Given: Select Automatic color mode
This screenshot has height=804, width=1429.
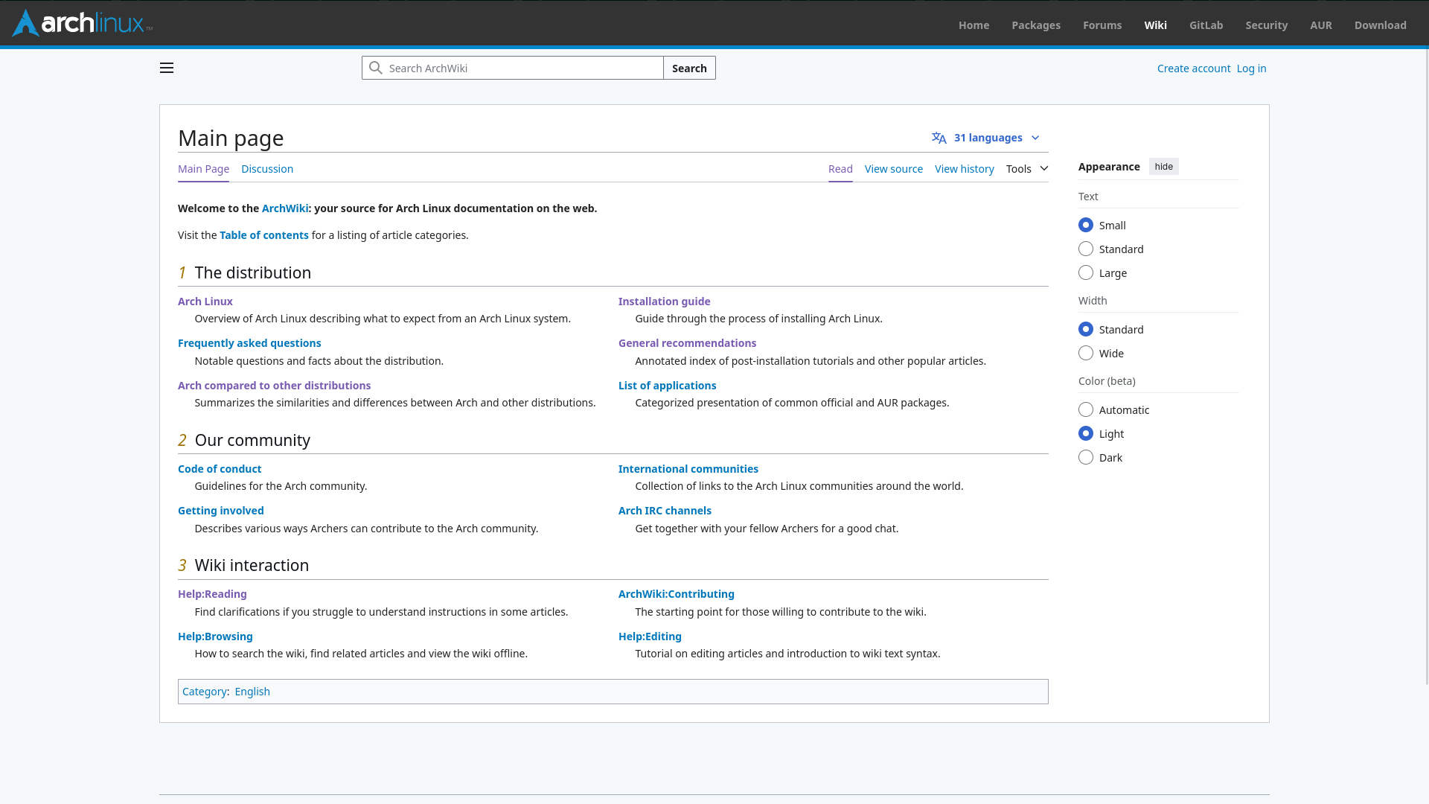Looking at the screenshot, I should 1086,409.
